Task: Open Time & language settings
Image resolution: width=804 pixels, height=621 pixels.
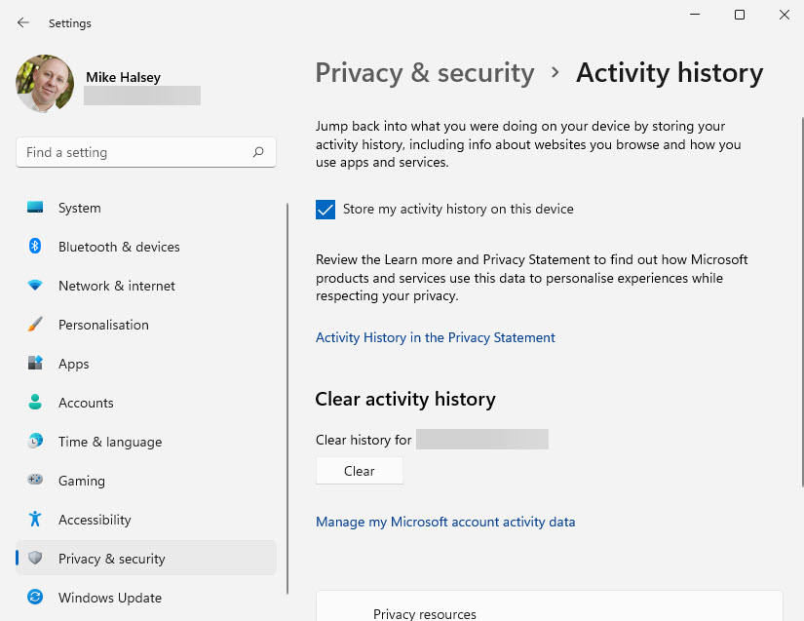Action: [x=109, y=442]
